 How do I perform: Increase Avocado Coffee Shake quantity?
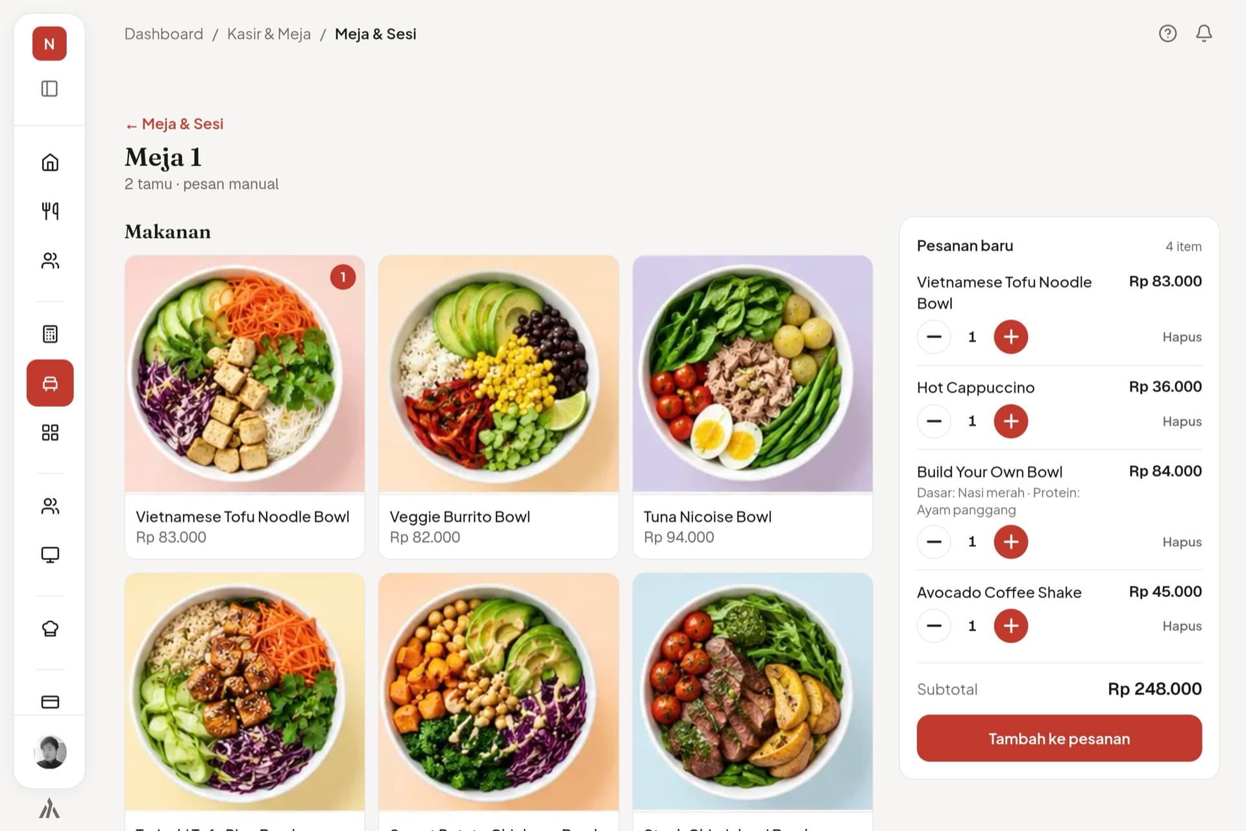1010,626
